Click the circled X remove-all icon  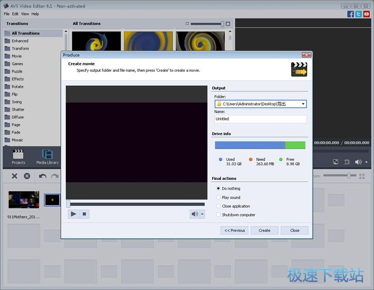pos(27,176)
